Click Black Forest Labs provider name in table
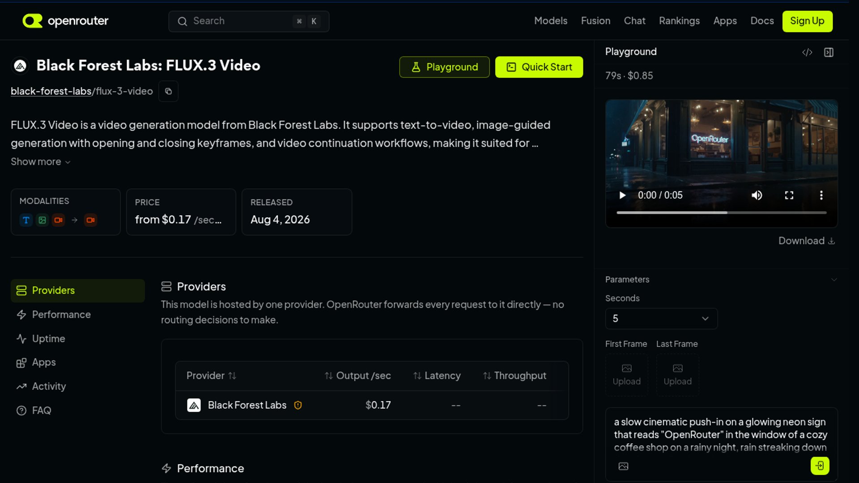Viewport: 859px width, 483px height. [x=247, y=405]
